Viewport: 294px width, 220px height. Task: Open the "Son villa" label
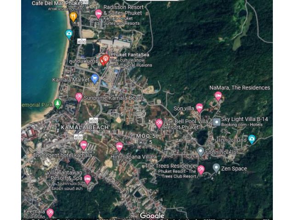184,109
